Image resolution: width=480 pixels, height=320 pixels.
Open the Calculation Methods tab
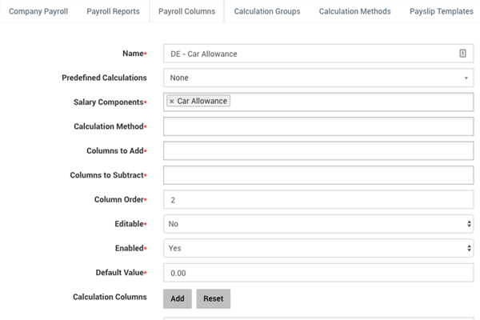tap(354, 12)
